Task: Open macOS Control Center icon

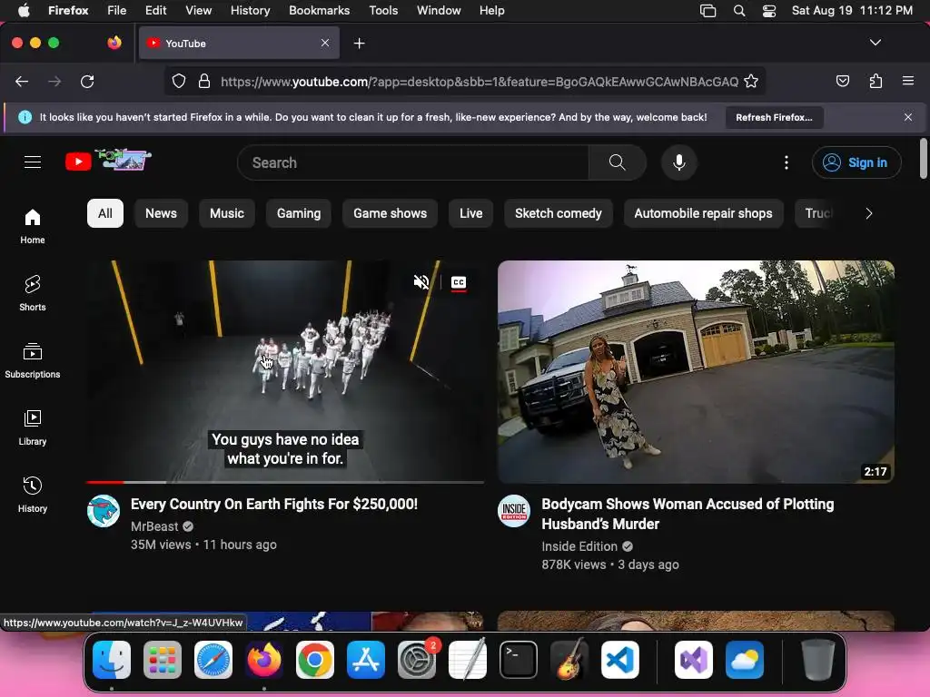Action: [769, 11]
